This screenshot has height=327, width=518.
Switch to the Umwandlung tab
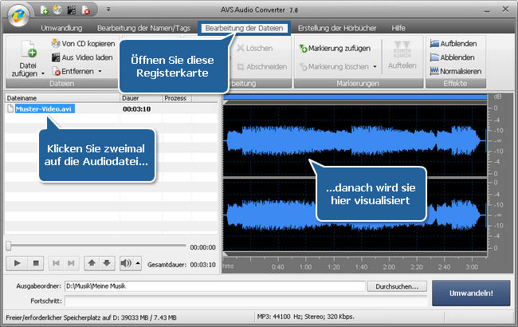[61, 28]
